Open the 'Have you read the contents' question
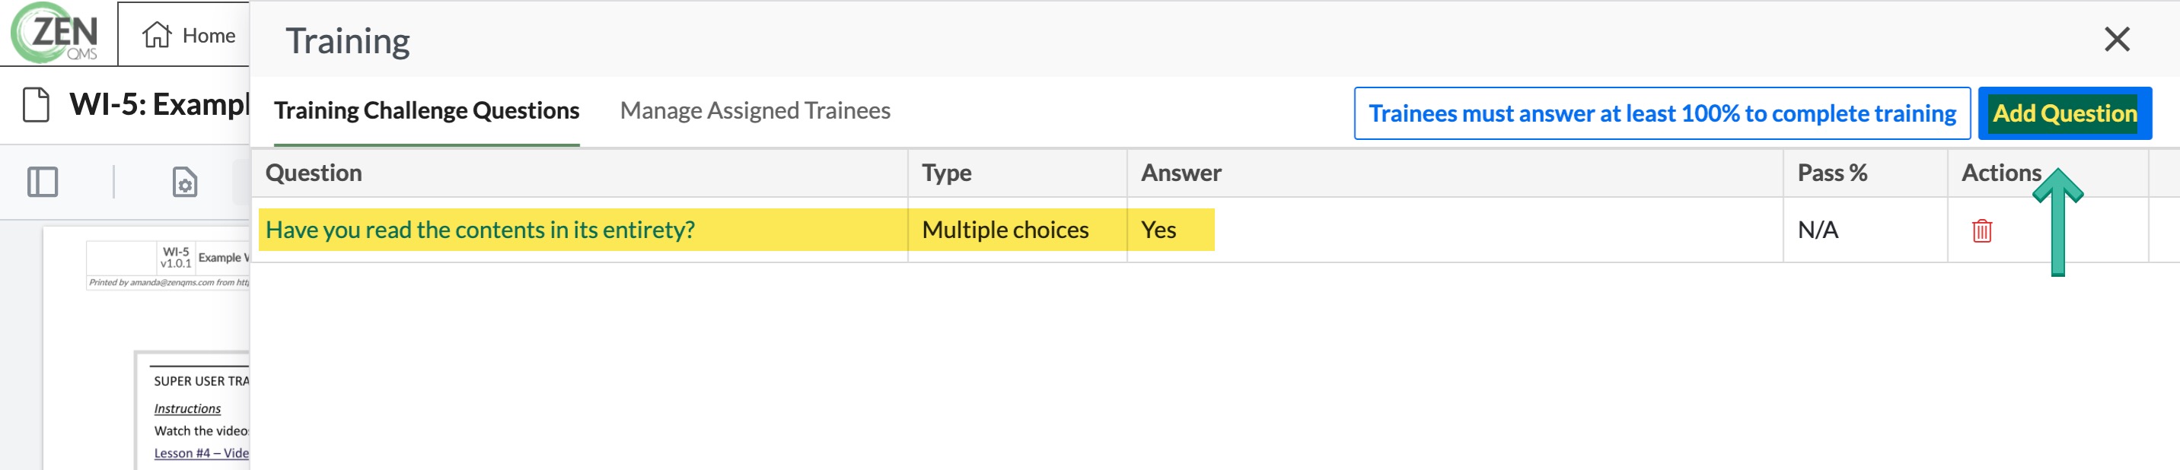 point(480,230)
